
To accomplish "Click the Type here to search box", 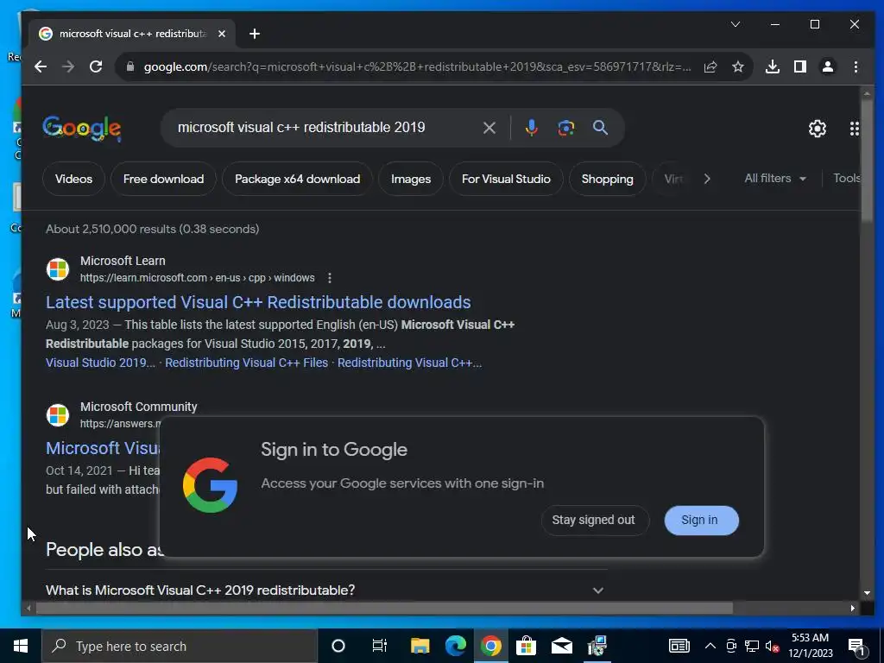I will pyautogui.click(x=180, y=646).
